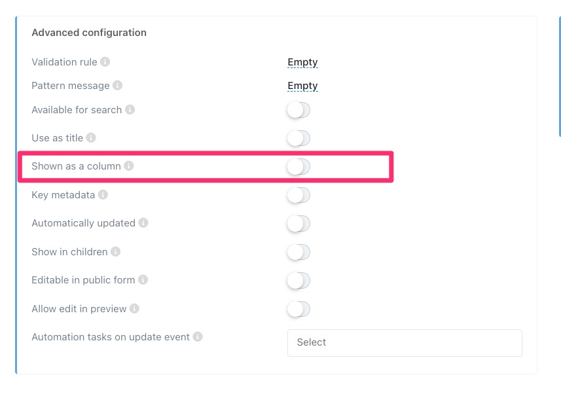561x396 pixels.
Task: Toggle Shown as a column on
Action: click(299, 167)
